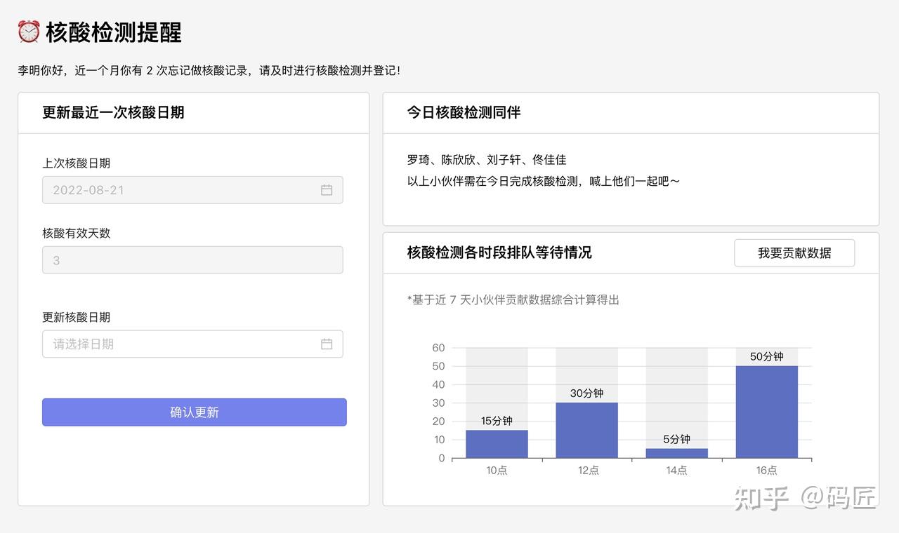This screenshot has height=533, width=899.
Task: Click the companion names 罗琦、陈欣欣 line
Action: (x=486, y=160)
